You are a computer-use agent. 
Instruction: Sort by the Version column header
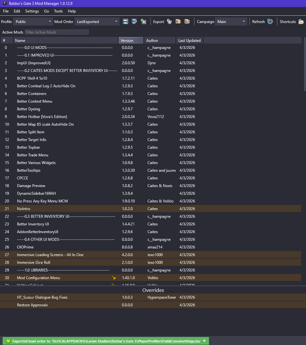tap(131, 41)
